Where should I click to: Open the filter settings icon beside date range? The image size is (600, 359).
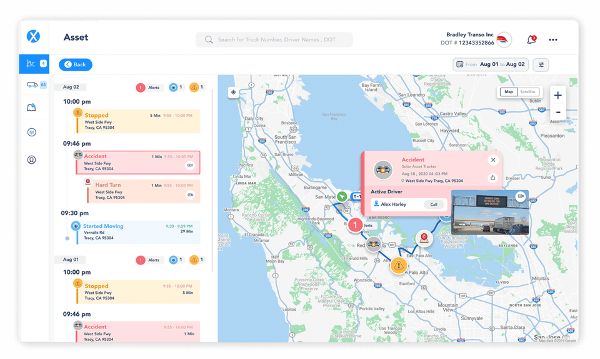click(x=541, y=64)
